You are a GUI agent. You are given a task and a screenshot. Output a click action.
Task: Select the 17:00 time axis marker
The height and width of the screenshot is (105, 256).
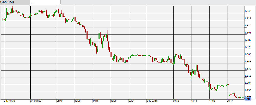[212, 101]
